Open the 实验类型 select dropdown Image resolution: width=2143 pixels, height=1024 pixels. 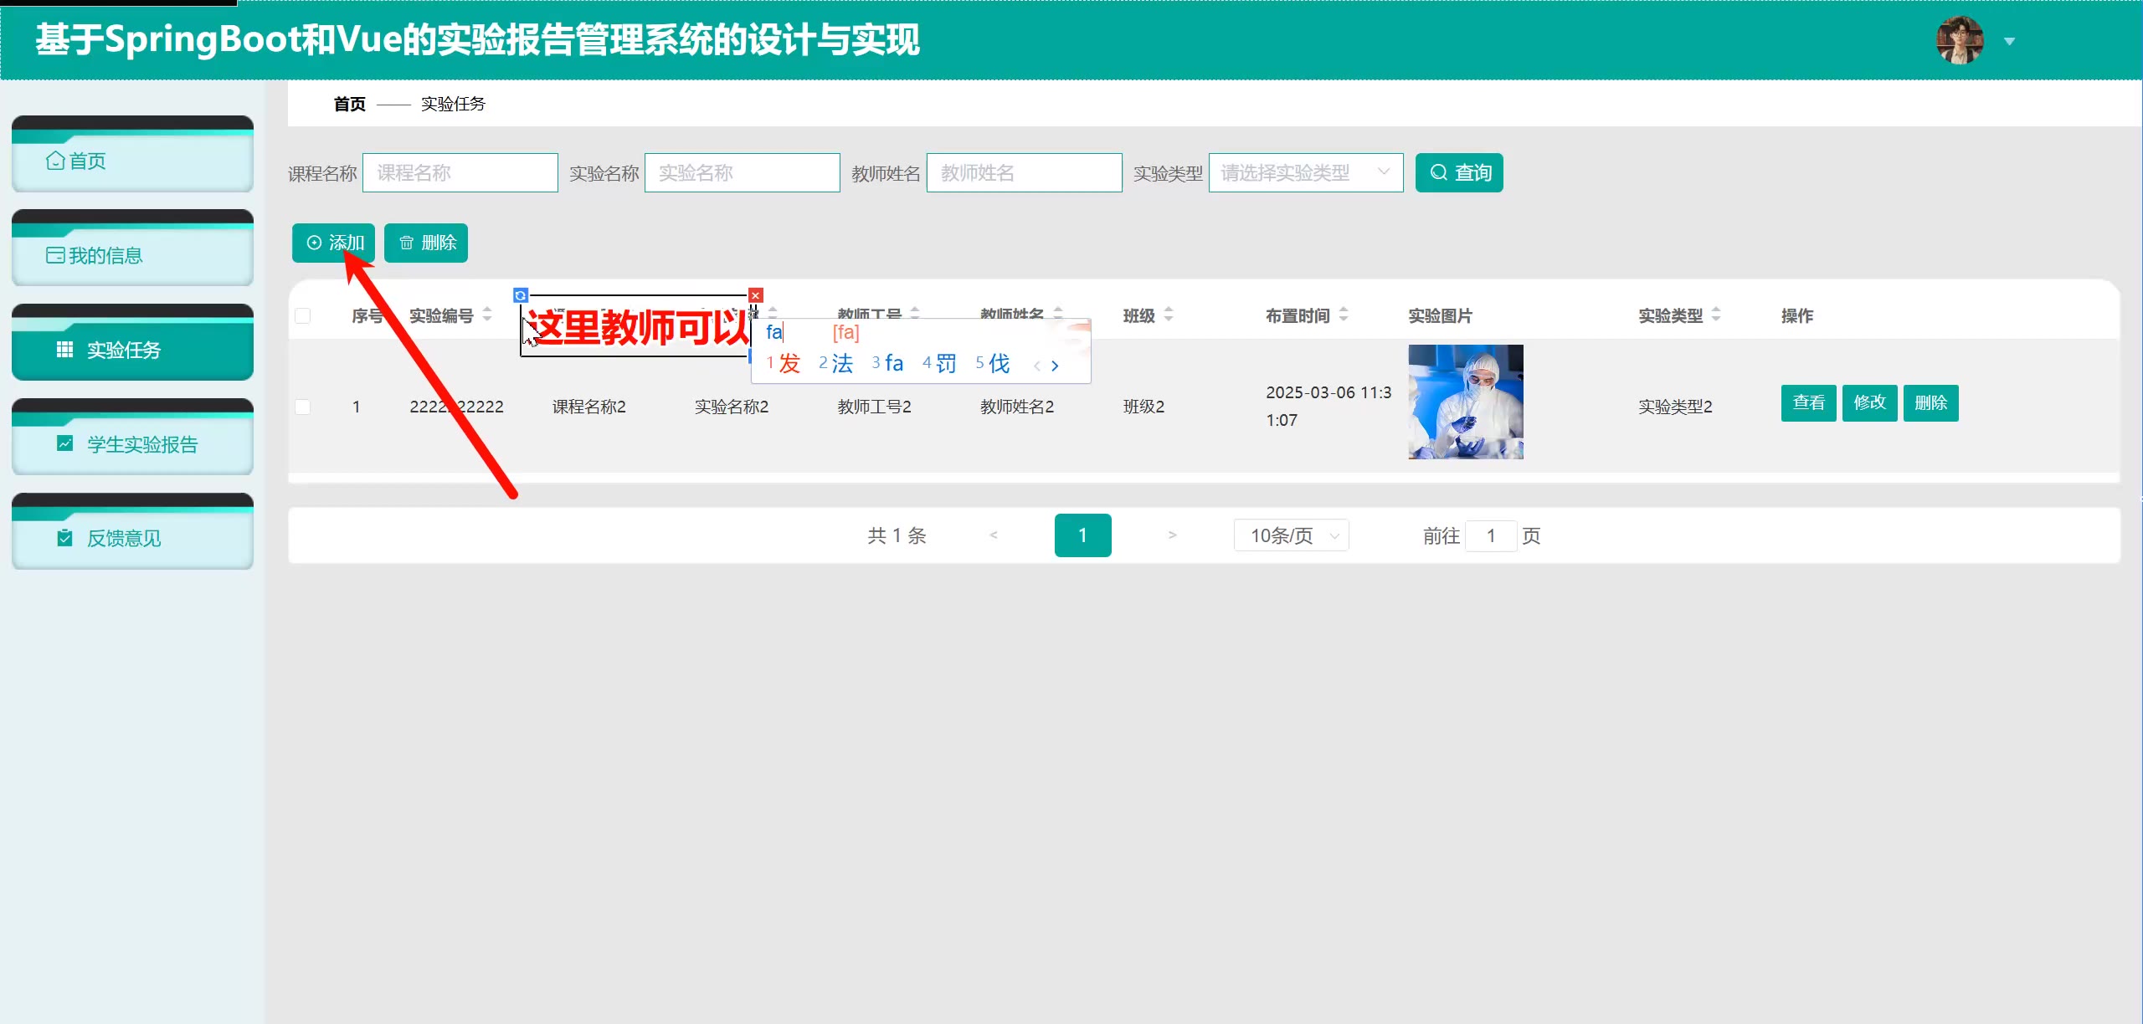click(x=1305, y=173)
